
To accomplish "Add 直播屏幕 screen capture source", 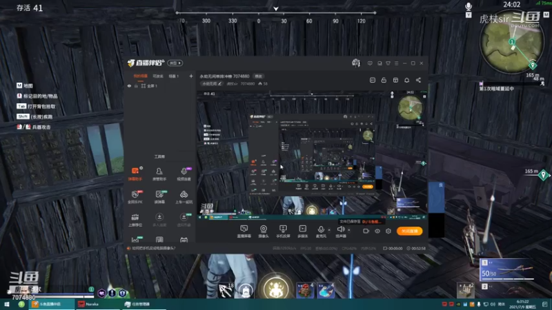I will [244, 231].
